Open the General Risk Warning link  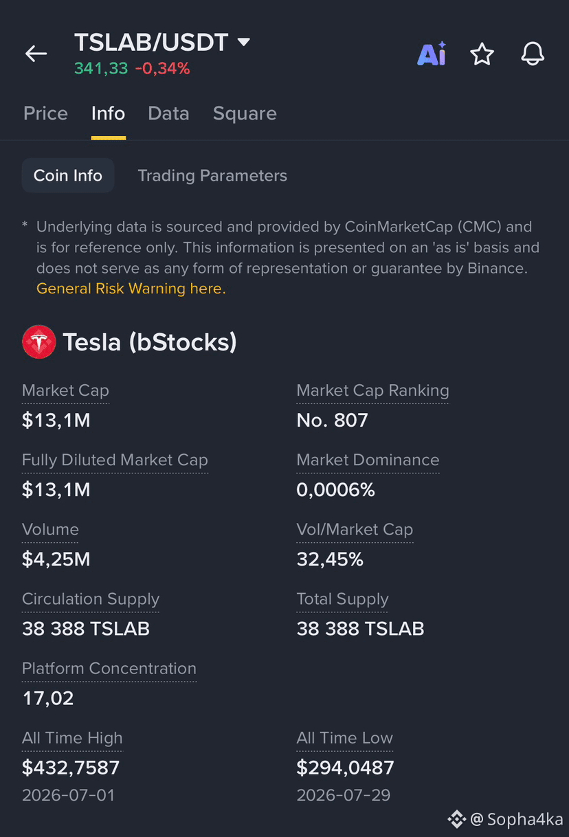(x=131, y=289)
